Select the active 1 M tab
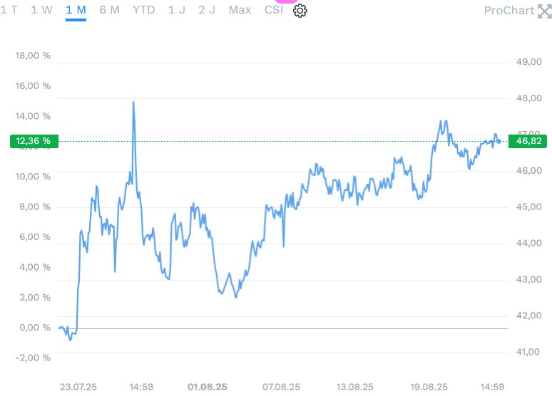552x396 pixels. (x=76, y=10)
